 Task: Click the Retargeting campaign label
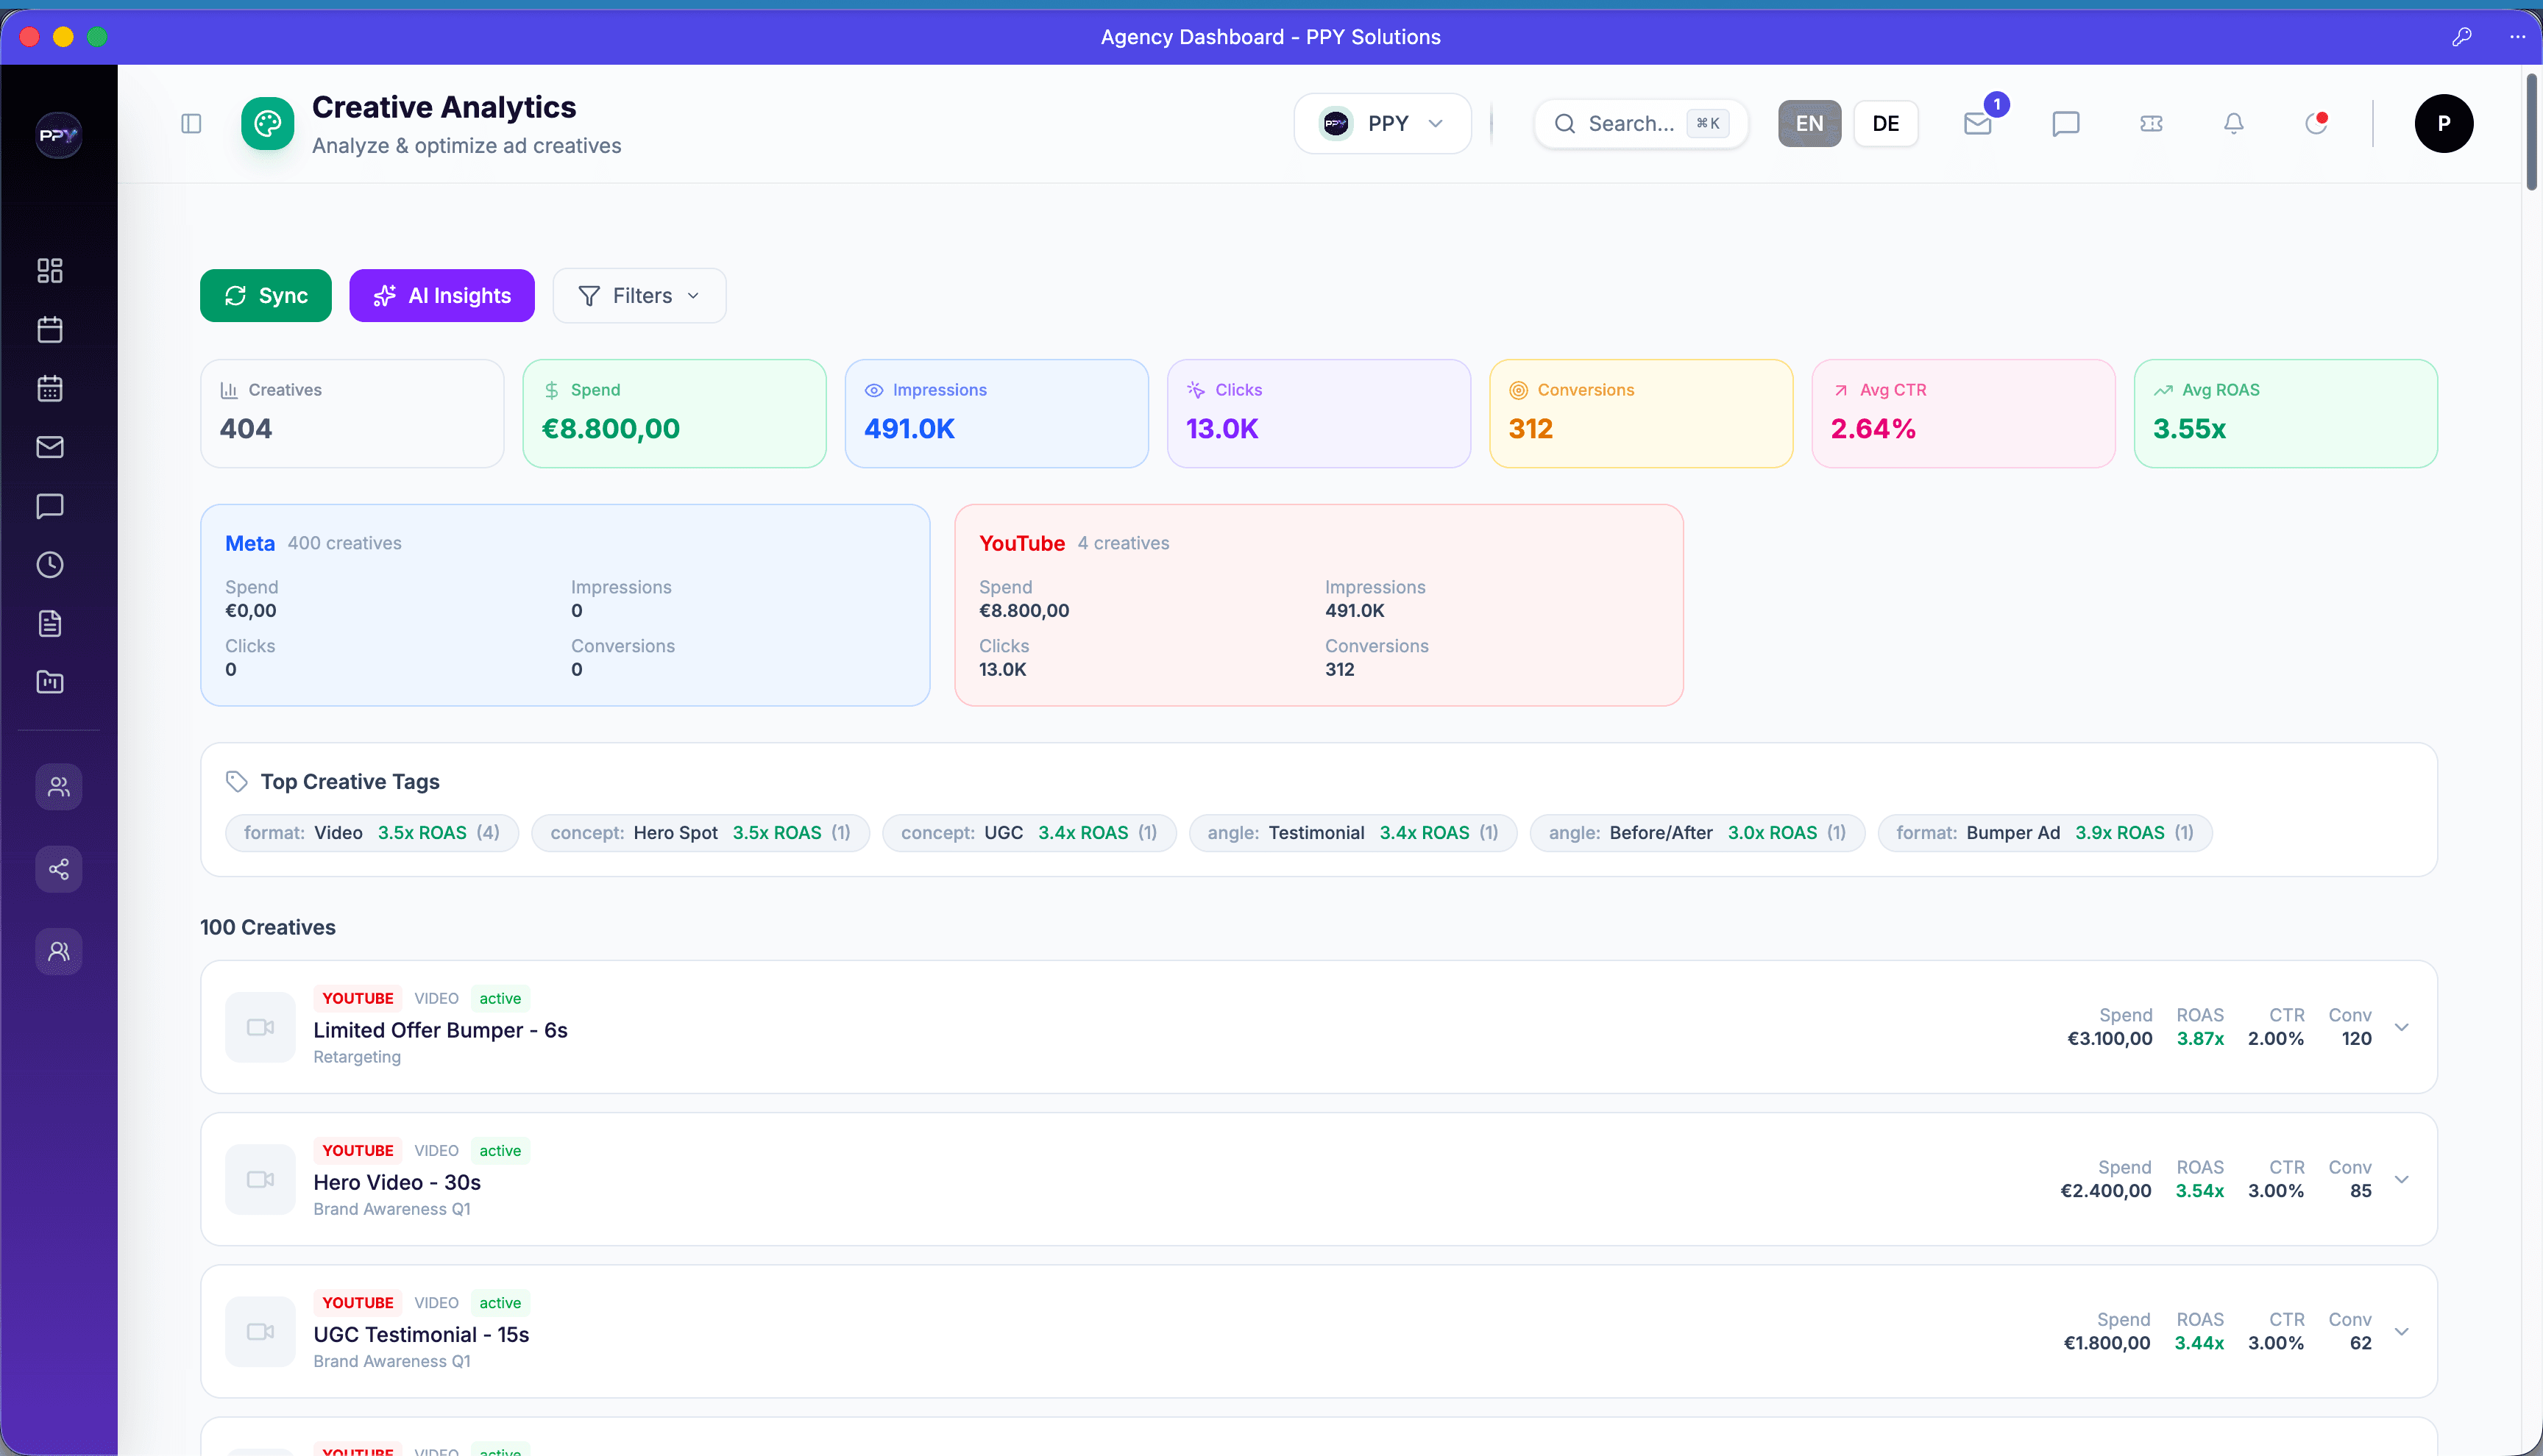[357, 1057]
